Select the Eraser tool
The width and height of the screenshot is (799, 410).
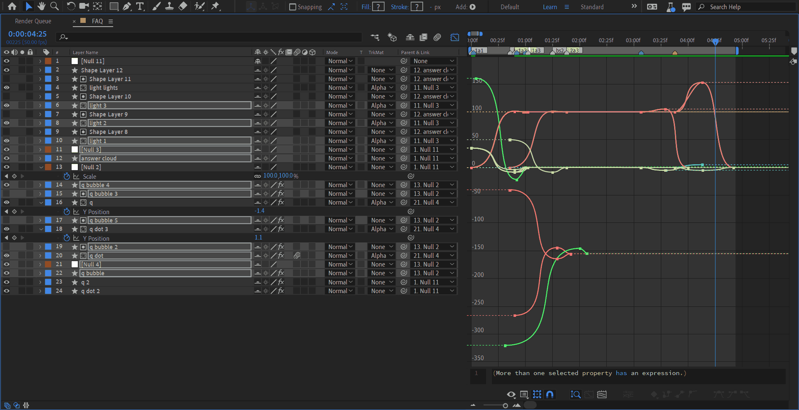pos(183,6)
